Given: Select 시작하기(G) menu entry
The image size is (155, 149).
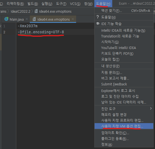Looking at the screenshot, I should tap(124, 42).
